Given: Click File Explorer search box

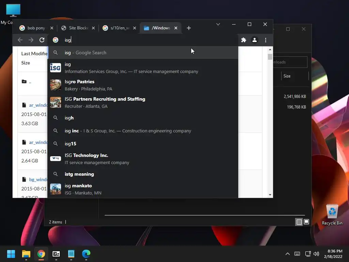Looking at the screenshot, I should pos(290,62).
